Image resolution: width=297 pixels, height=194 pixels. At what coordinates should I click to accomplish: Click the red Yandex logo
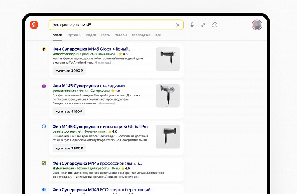click(x=34, y=25)
